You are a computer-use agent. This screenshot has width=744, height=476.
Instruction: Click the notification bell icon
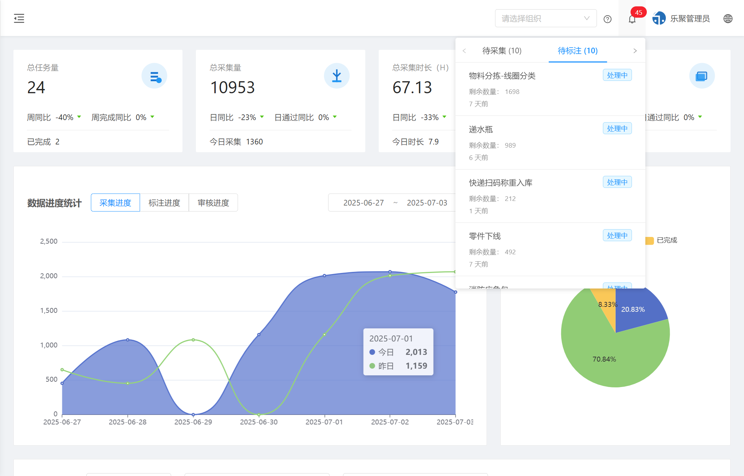(x=632, y=19)
